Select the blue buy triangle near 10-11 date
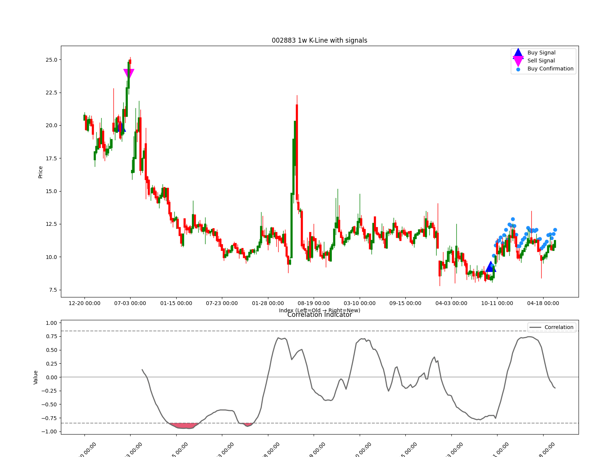 pyautogui.click(x=491, y=267)
